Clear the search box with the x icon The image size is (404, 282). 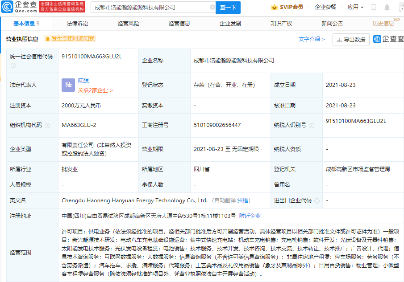[x=213, y=7]
